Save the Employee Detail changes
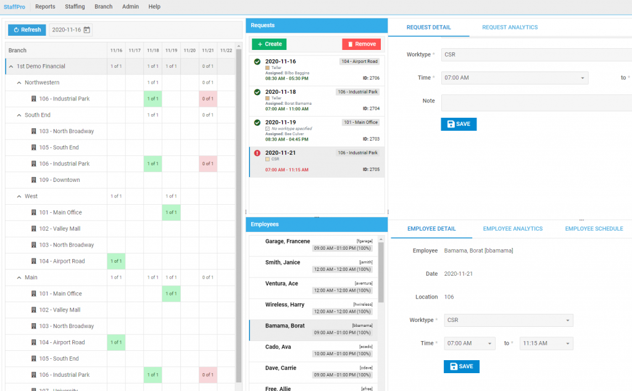The width and height of the screenshot is (632, 391). (x=461, y=366)
